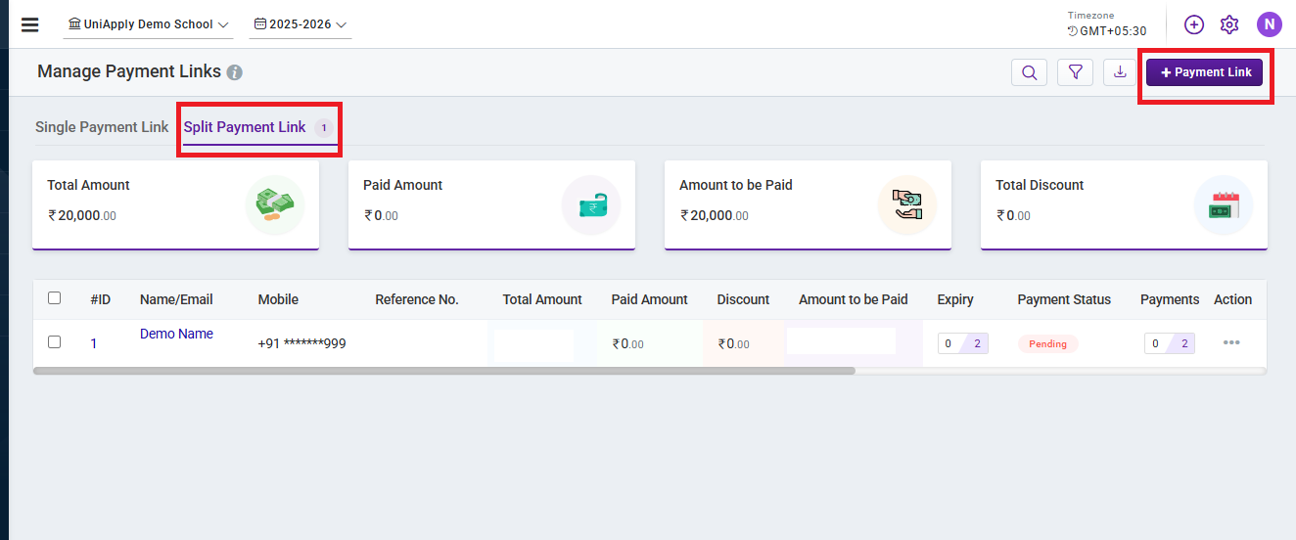Toggle the select-all checkbox in table header

coord(55,298)
